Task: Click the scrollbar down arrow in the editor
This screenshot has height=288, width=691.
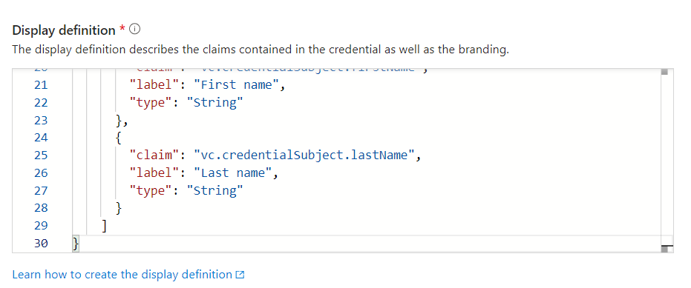Action: pyautogui.click(x=665, y=250)
